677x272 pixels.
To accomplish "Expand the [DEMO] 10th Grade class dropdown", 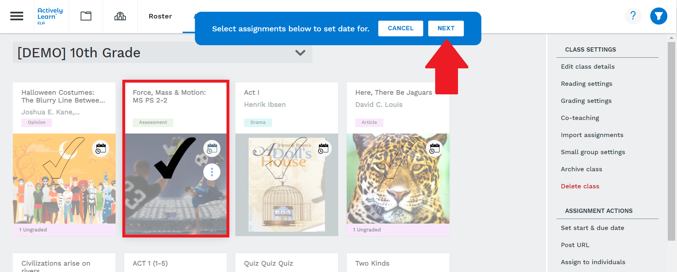I will (x=300, y=53).
